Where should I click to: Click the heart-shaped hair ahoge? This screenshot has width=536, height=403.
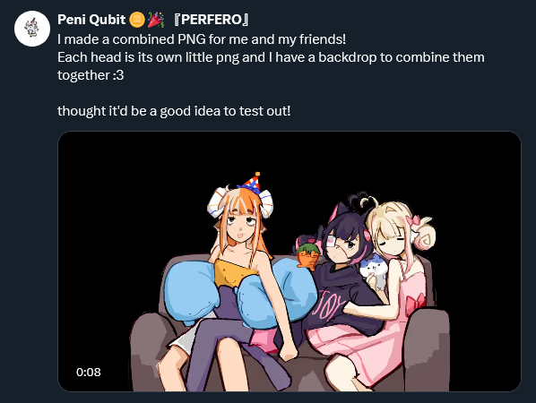click(363, 201)
